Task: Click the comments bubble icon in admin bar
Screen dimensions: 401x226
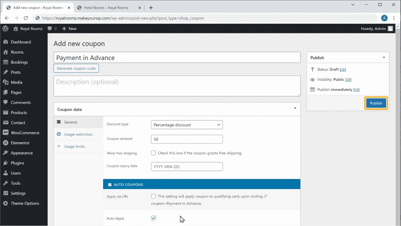Action: pyautogui.click(x=50, y=29)
